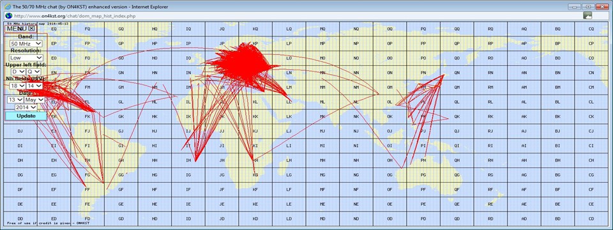Close the Internet Explorer window
The image size is (613, 230).
(602, 6)
